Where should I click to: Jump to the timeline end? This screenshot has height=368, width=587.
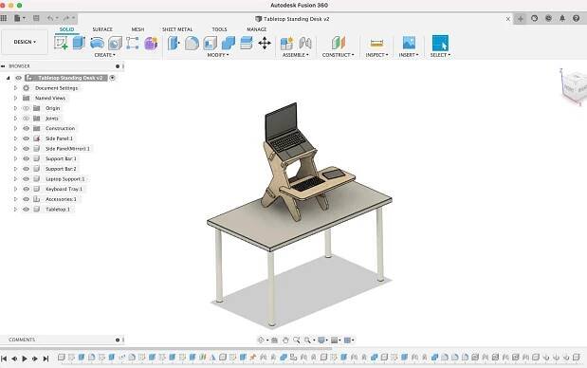pyautogui.click(x=46, y=359)
